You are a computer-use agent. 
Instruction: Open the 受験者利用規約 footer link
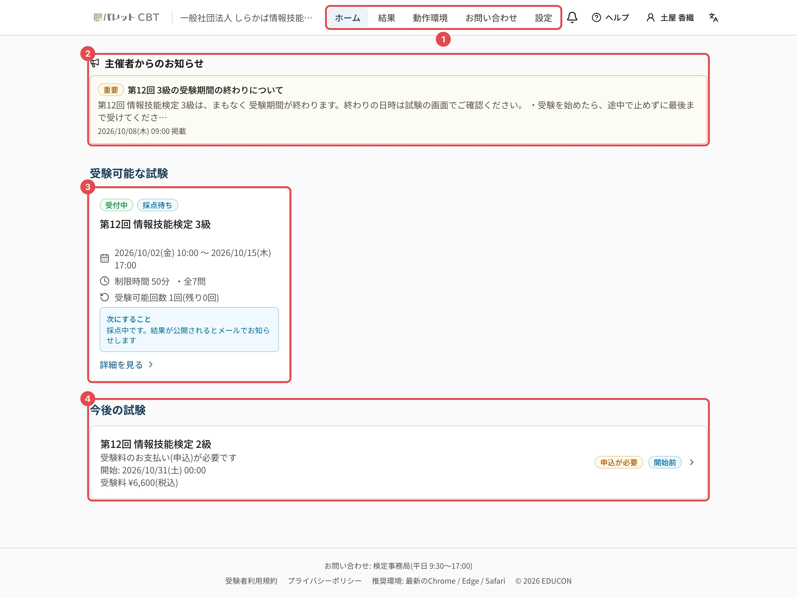click(251, 581)
